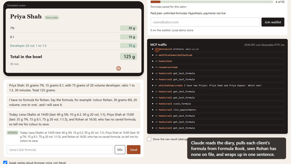The height and width of the screenshot is (164, 291).
Task: Click the Demo data badge
Action: pos(52,17)
